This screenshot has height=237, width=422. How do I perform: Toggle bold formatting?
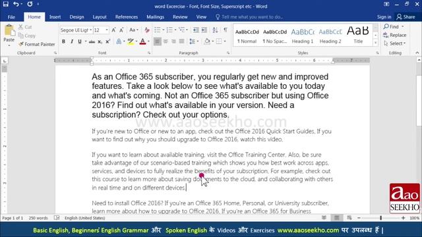click(63, 41)
